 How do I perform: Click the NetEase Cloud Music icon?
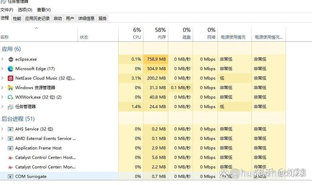[10, 78]
